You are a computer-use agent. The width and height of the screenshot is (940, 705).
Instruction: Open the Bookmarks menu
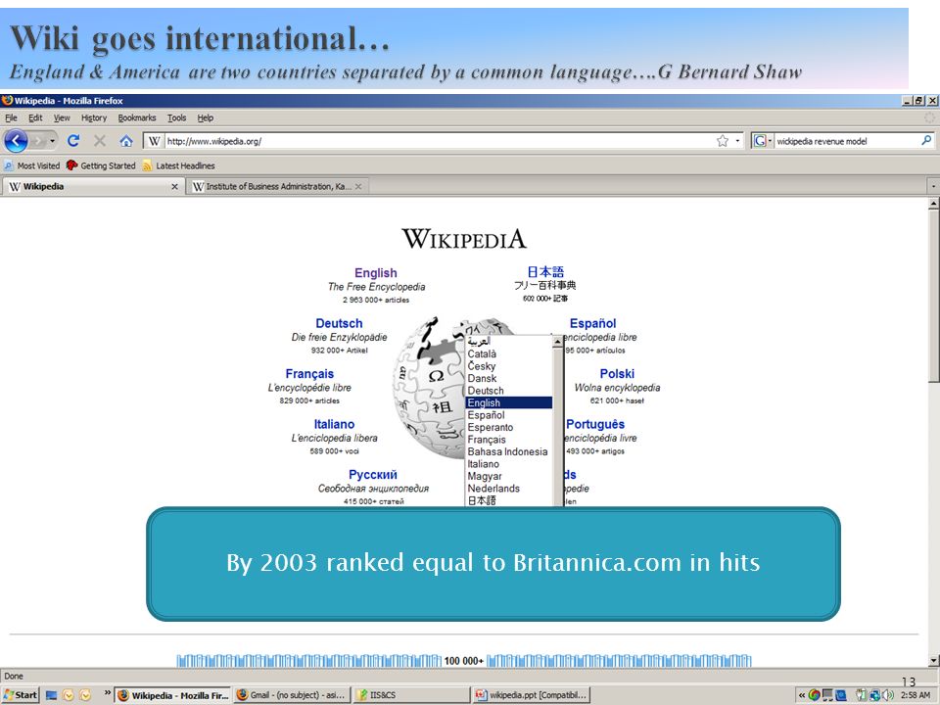coord(137,118)
